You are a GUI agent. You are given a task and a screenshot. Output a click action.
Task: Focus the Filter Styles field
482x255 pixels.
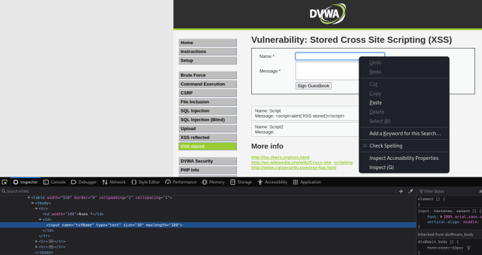447,192
